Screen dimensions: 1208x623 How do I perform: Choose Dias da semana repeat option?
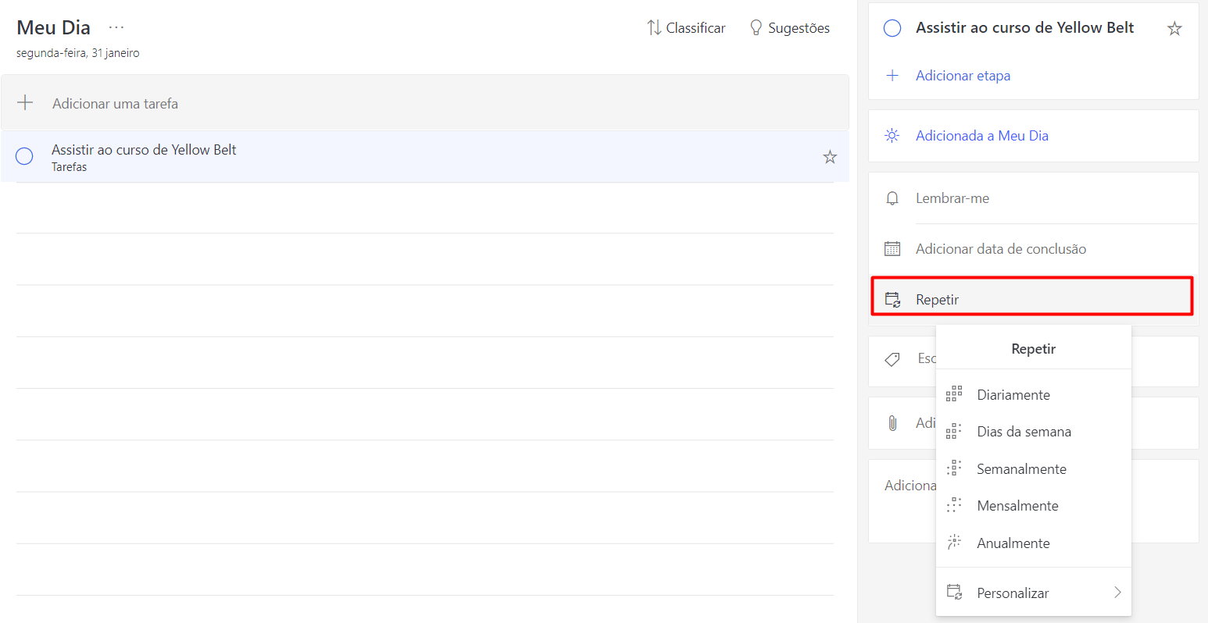[1034, 432]
